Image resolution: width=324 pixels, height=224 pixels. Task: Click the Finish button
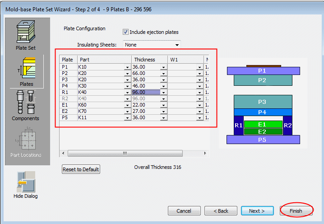point(296,211)
